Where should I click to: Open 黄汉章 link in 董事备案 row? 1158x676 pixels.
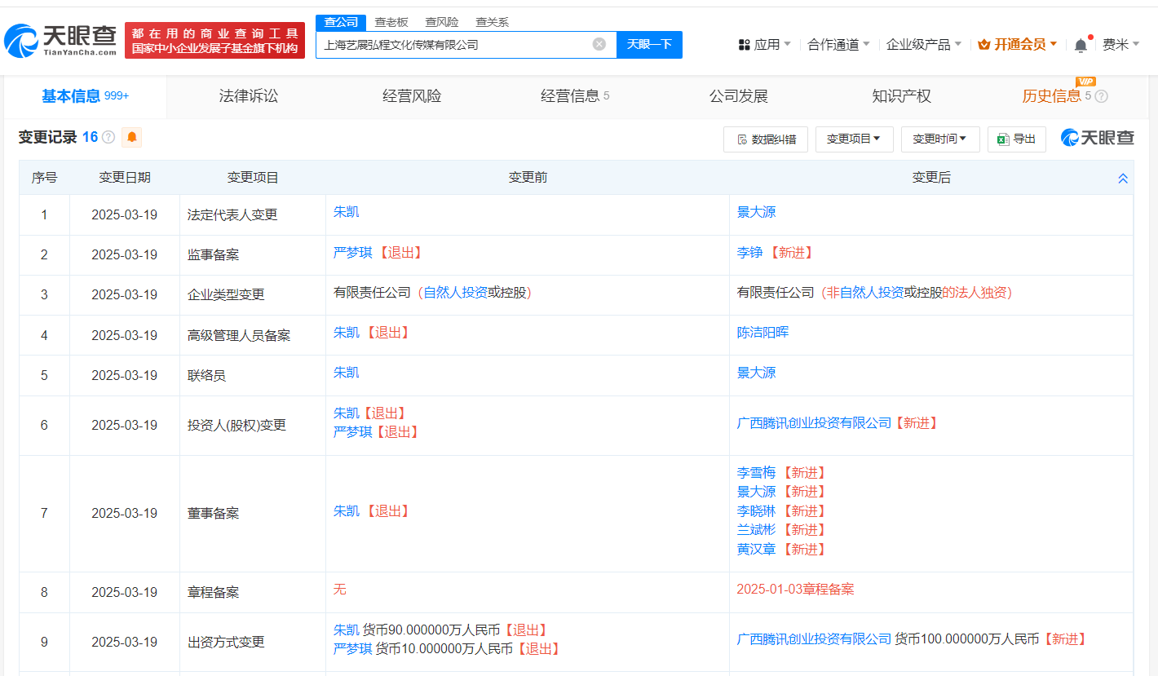pos(756,549)
